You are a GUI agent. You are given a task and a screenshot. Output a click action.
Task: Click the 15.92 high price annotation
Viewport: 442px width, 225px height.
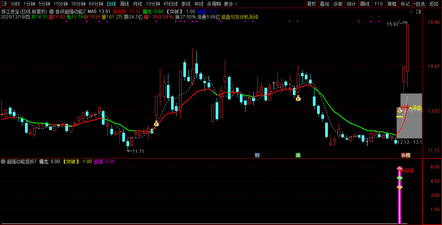(x=392, y=24)
